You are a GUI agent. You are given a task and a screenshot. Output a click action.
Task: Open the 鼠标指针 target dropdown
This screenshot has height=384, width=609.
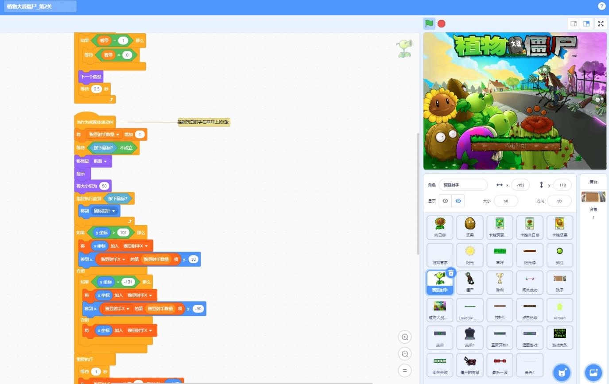pyautogui.click(x=104, y=211)
